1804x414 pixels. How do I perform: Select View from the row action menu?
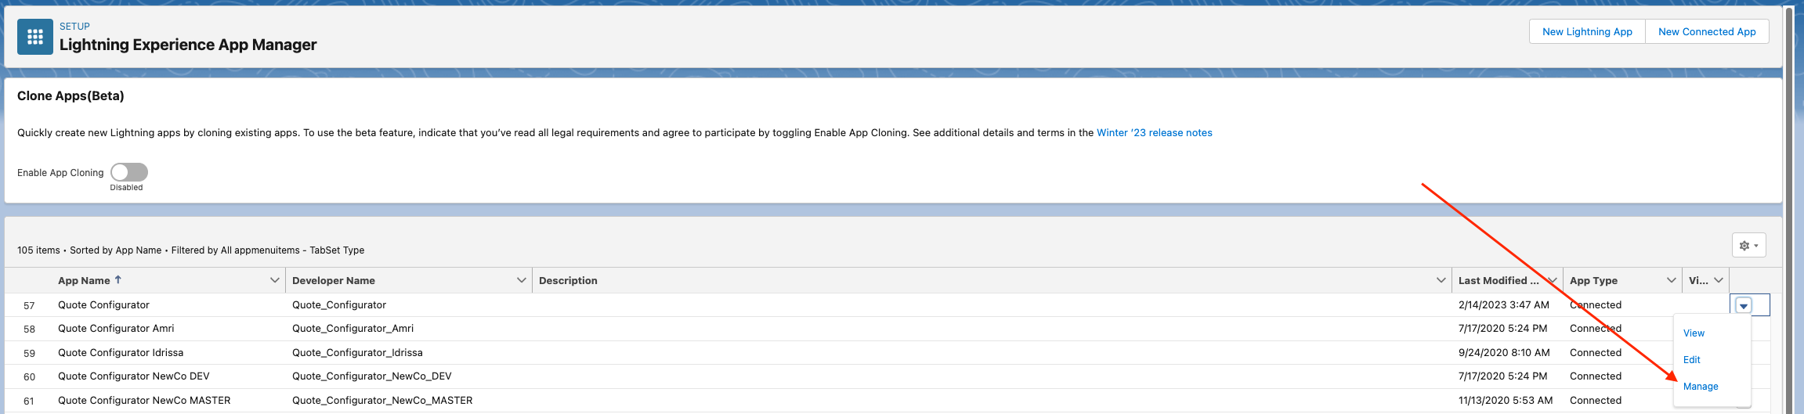coord(1694,333)
